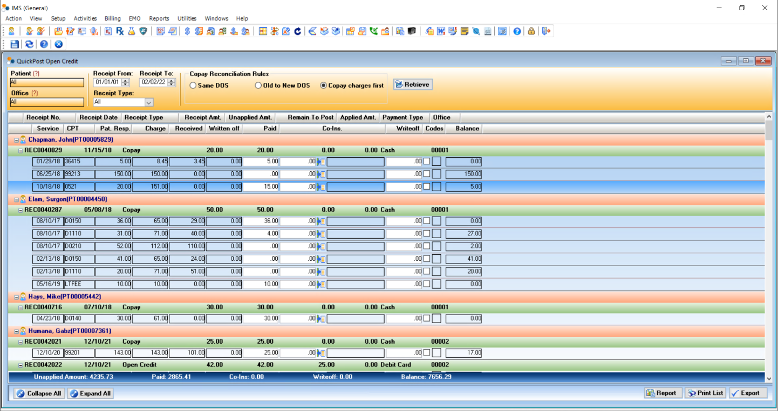This screenshot has width=778, height=411.
Task: Click the Retrieve button
Action: 413,85
